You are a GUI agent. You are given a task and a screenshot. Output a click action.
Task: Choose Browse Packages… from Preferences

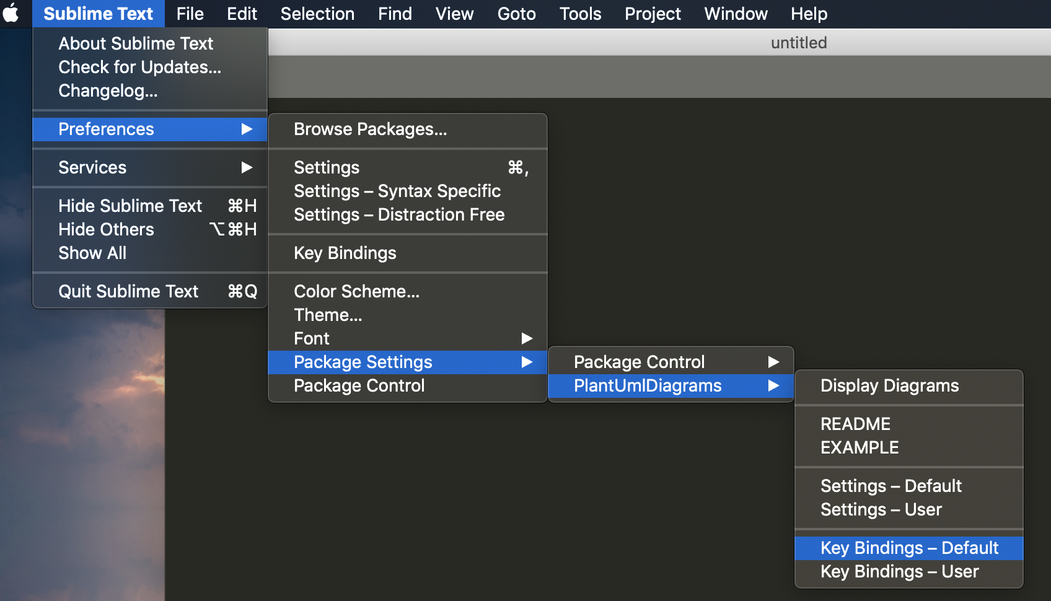370,129
